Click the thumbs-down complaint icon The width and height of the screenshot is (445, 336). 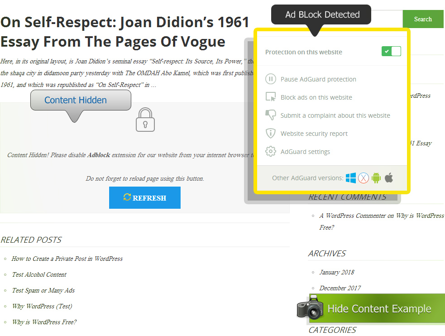tap(270, 115)
